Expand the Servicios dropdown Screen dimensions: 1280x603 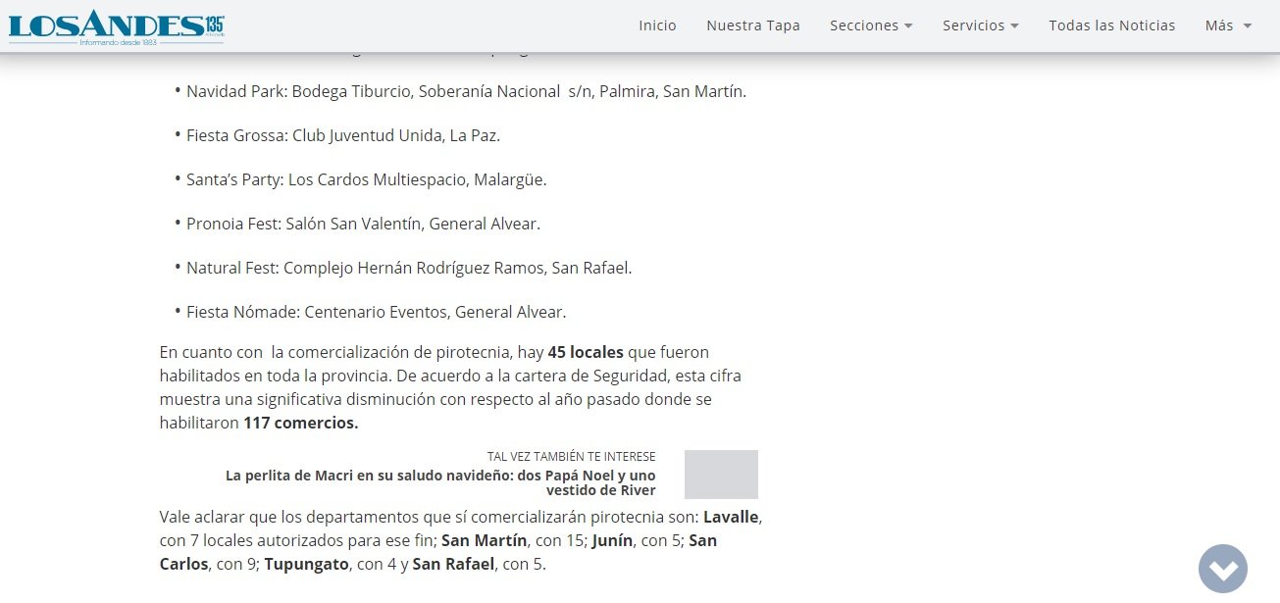[980, 25]
